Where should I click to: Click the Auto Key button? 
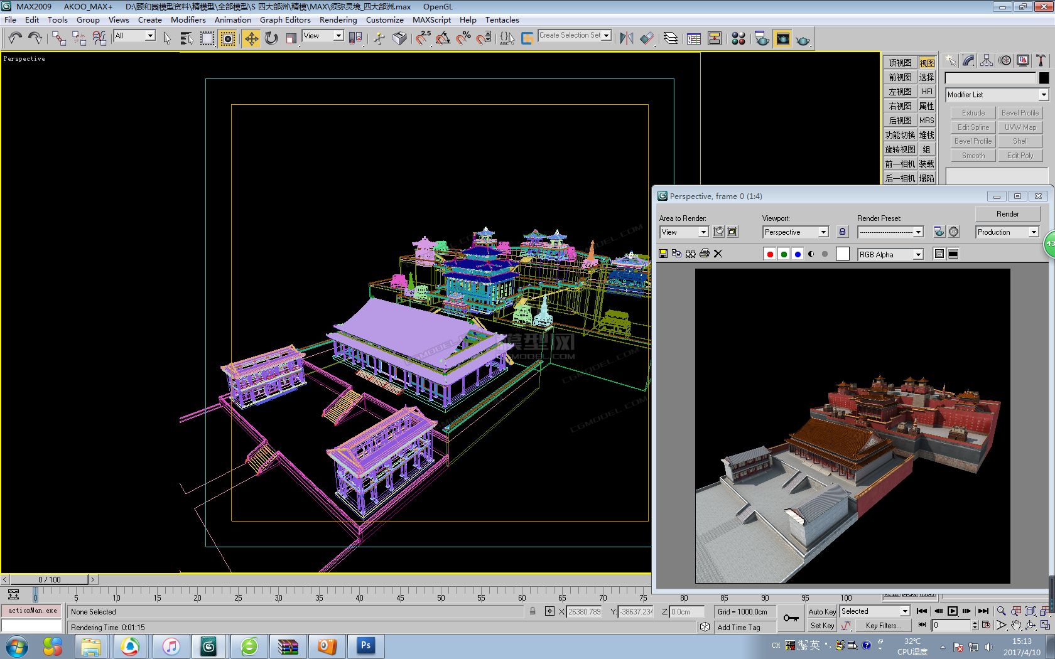(821, 611)
